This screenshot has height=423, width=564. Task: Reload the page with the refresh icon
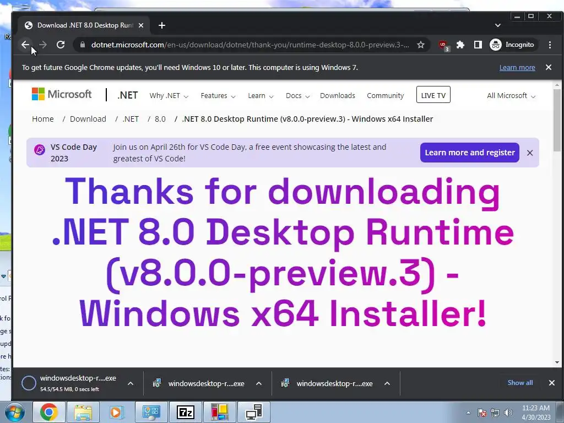(x=61, y=45)
